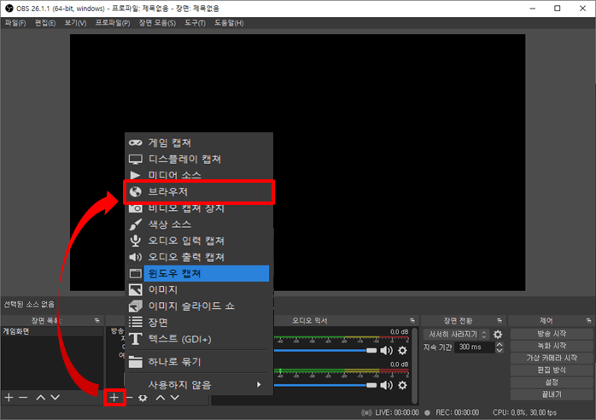Move source down arrow icon
The width and height of the screenshot is (596, 420).
pyautogui.click(x=174, y=398)
